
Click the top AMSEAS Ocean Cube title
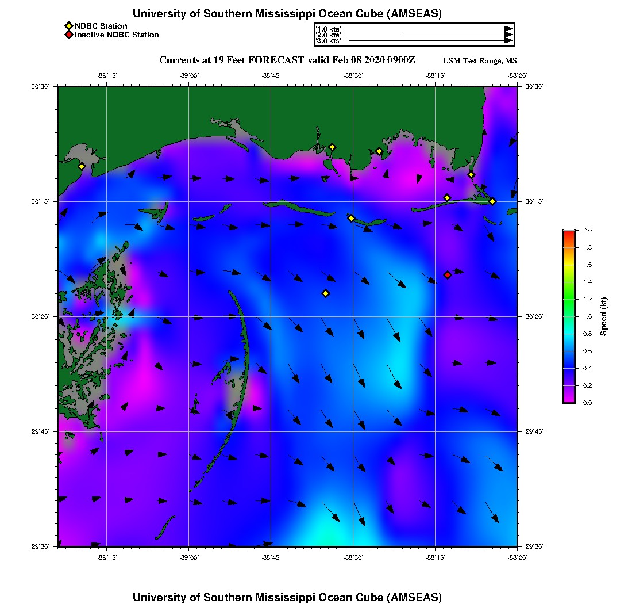click(287, 14)
